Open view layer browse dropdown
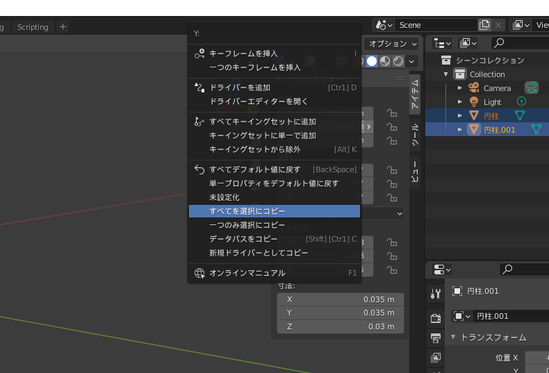 click(x=521, y=25)
